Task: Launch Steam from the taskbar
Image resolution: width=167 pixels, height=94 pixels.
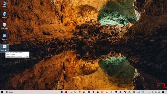Action: click(x=125, y=92)
